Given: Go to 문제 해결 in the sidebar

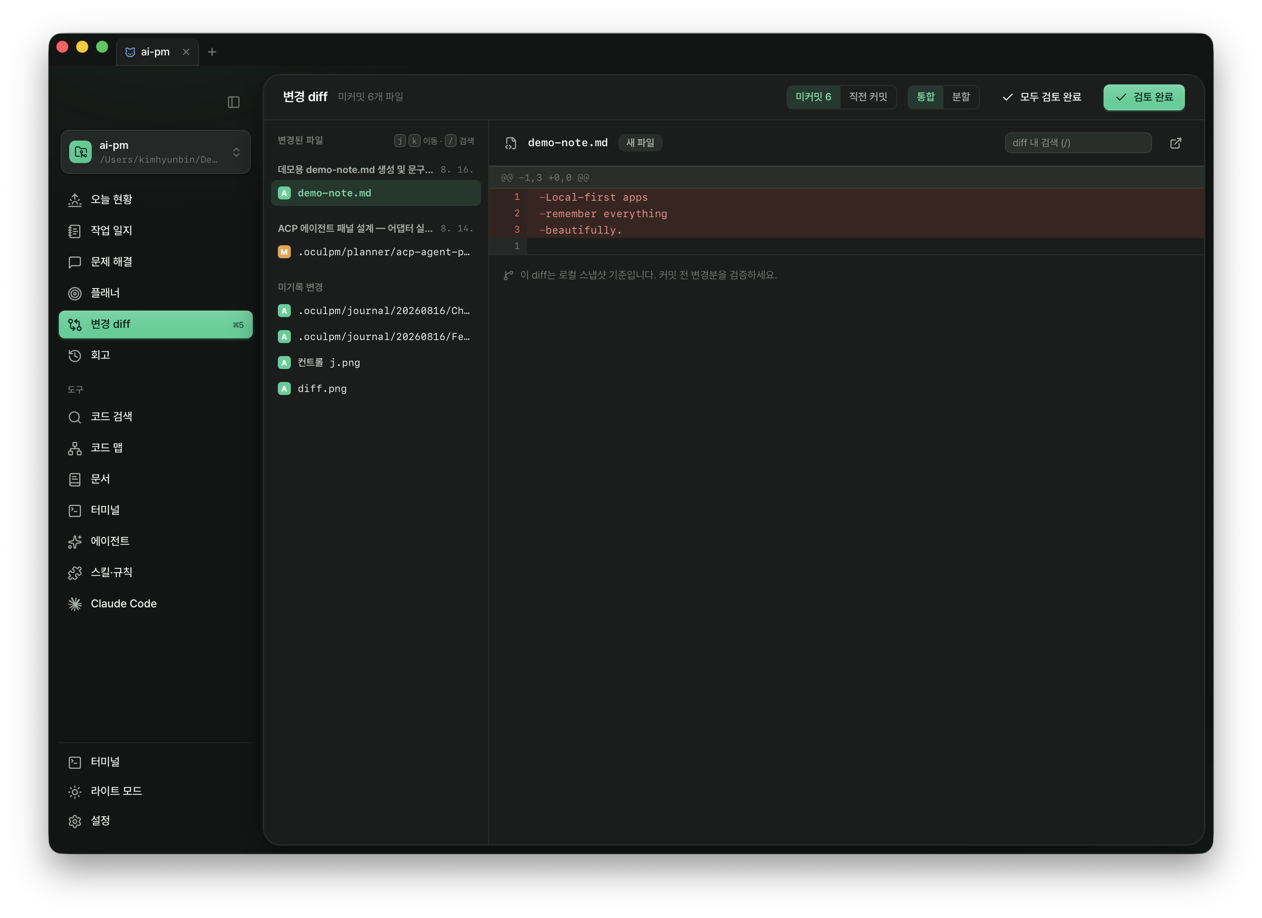Looking at the screenshot, I should tap(155, 261).
